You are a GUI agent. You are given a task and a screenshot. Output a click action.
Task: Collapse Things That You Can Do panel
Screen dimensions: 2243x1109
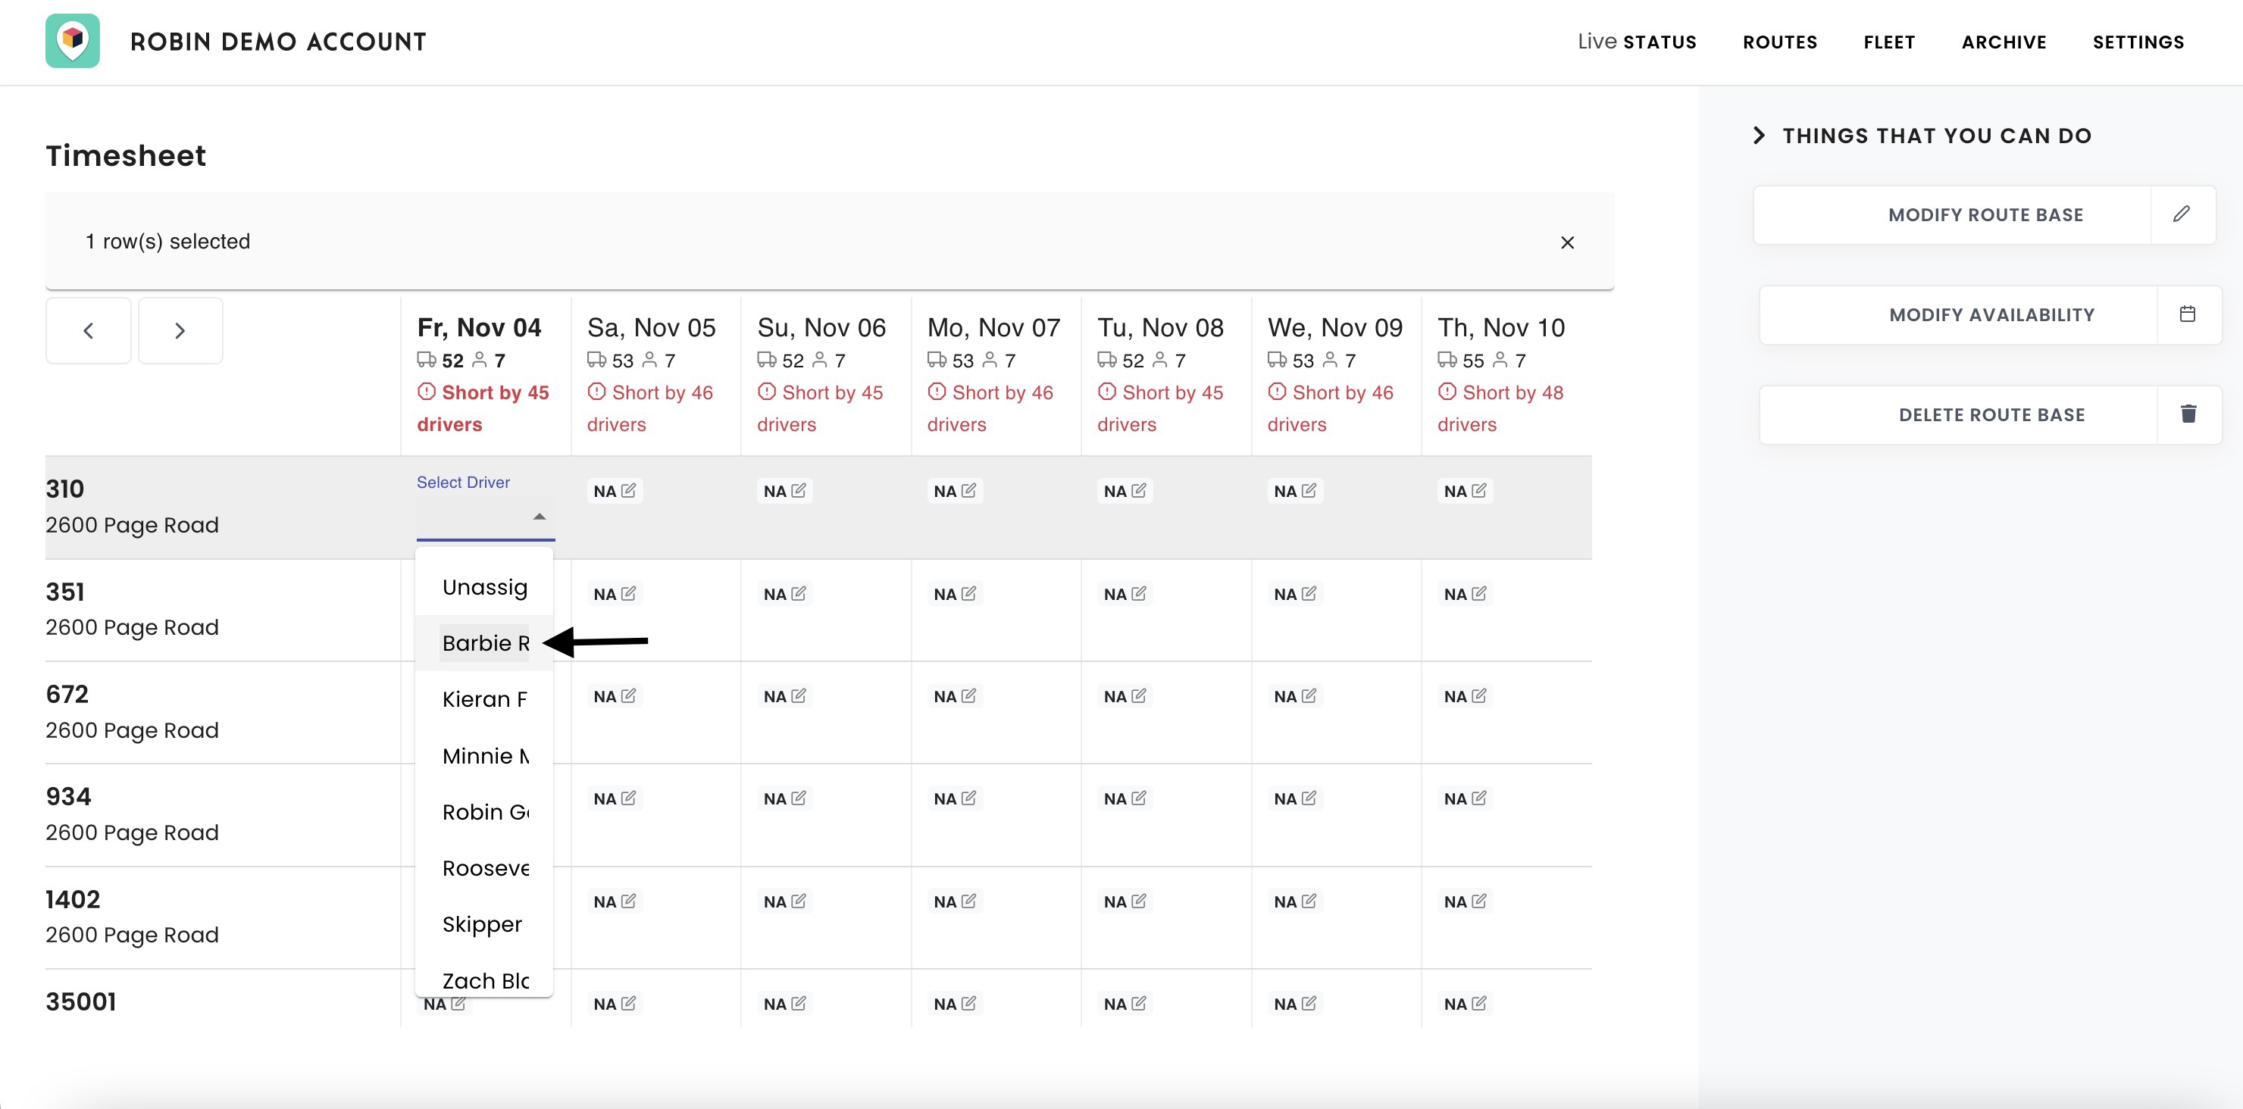pyautogui.click(x=1759, y=136)
